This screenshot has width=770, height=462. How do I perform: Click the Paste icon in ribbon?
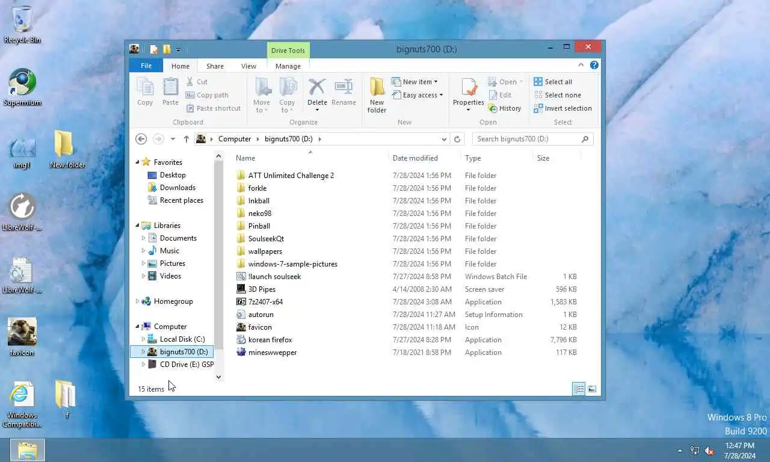(x=170, y=92)
